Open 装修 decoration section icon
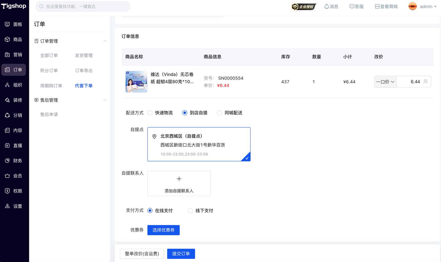 7,100
